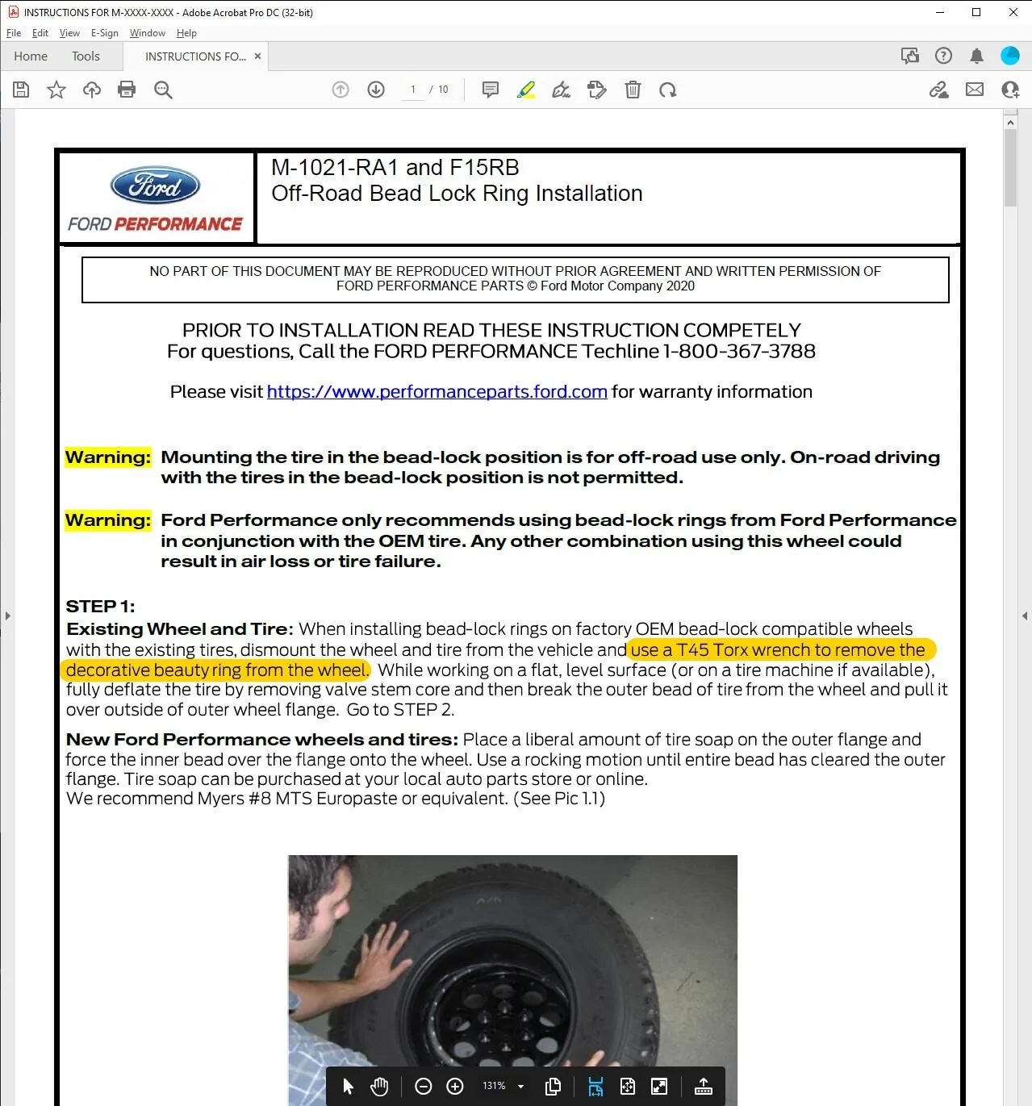Close the INSTRUCTIONS FO... document tab
1032x1106 pixels.
[x=257, y=56]
